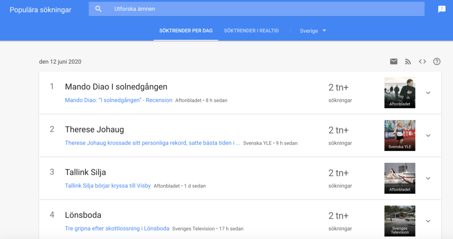Expand the Tallink Silja row
Viewport: 453px width, 239px height.
point(428,178)
